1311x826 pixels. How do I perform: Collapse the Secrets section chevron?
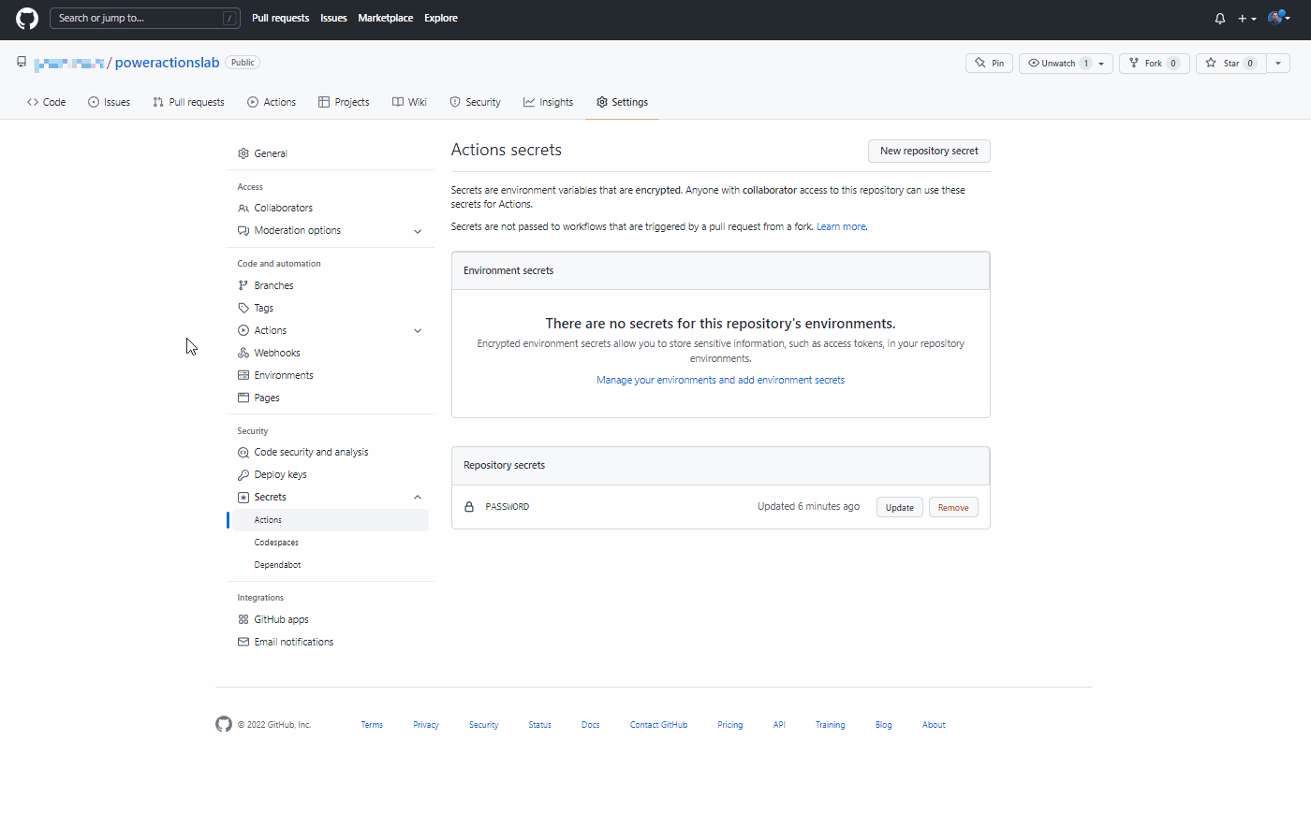(418, 497)
